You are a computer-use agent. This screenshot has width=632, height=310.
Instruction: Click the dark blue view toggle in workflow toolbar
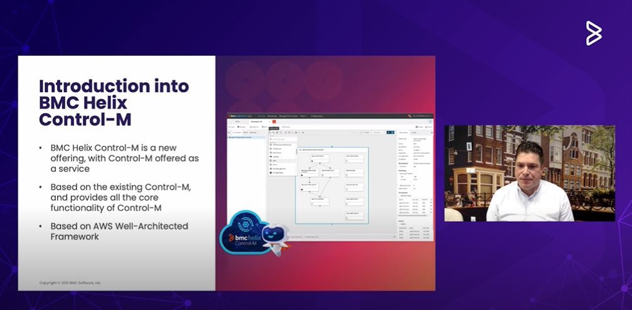point(390,132)
